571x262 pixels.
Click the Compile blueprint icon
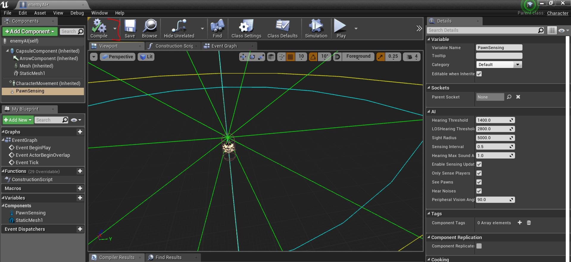pyautogui.click(x=99, y=29)
